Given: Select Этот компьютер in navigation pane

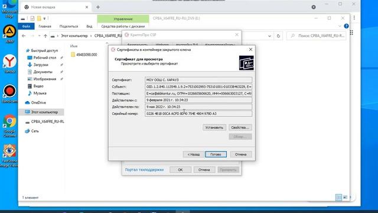Looking at the screenshot, I should tap(41, 112).
